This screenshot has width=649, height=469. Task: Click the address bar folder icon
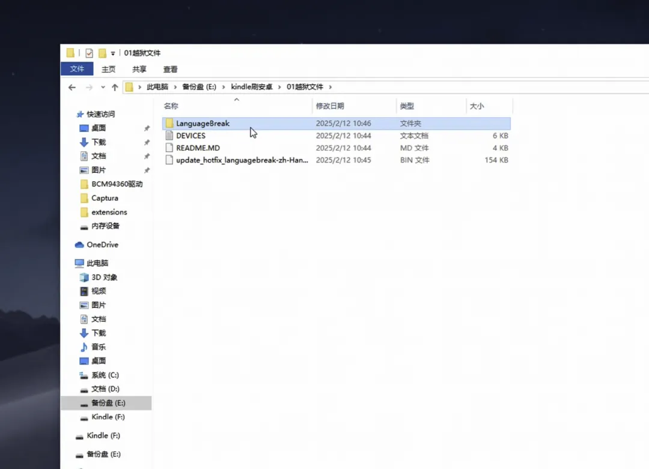(129, 87)
